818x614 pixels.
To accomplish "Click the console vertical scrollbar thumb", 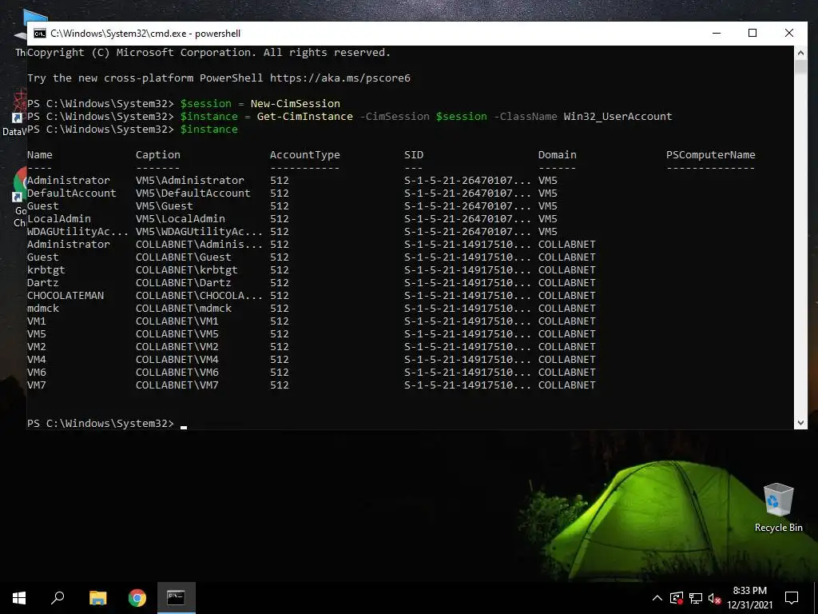I will pos(800,67).
